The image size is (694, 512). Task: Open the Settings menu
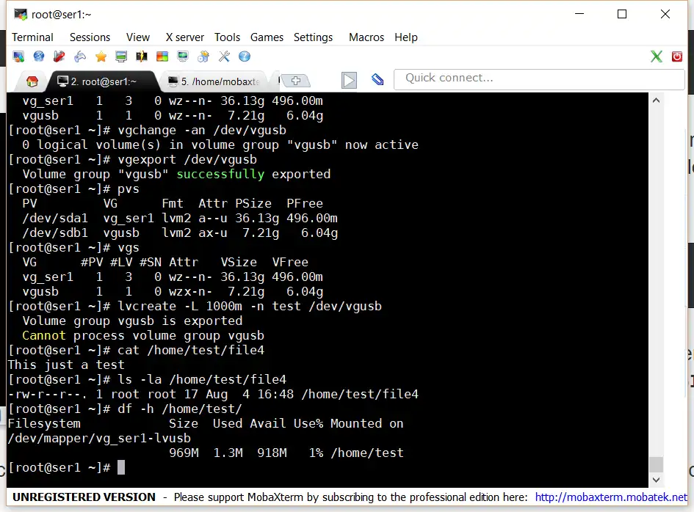pos(313,37)
